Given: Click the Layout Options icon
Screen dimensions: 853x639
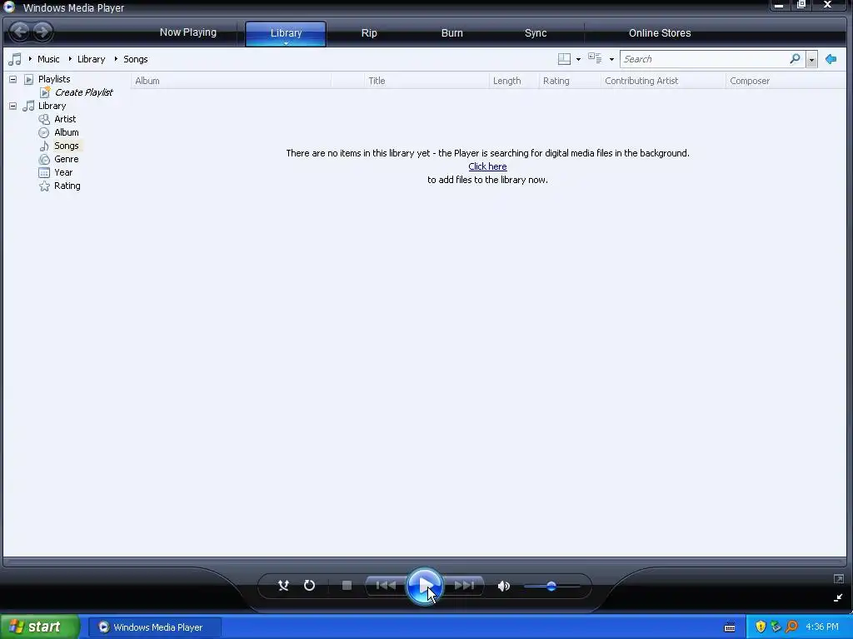Looking at the screenshot, I should click(x=564, y=59).
